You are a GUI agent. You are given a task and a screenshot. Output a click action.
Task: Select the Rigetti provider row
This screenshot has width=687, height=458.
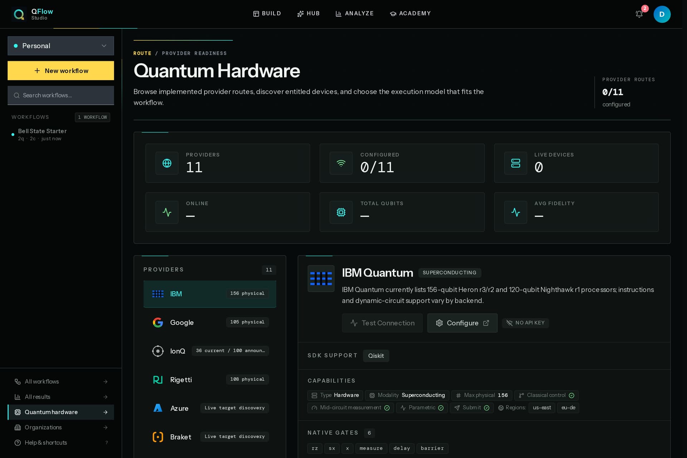click(210, 380)
